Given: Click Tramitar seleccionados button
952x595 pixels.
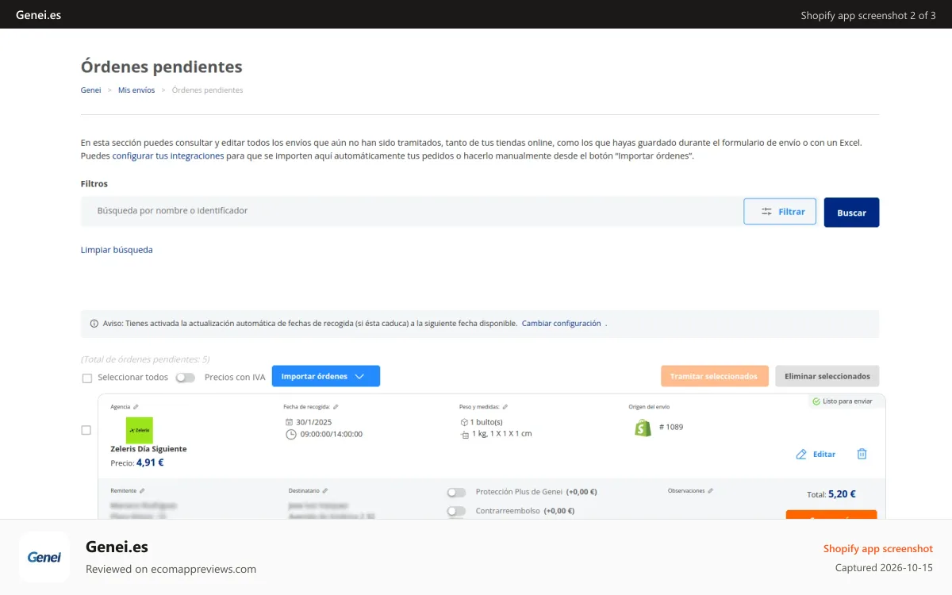Looking at the screenshot, I should [715, 376].
